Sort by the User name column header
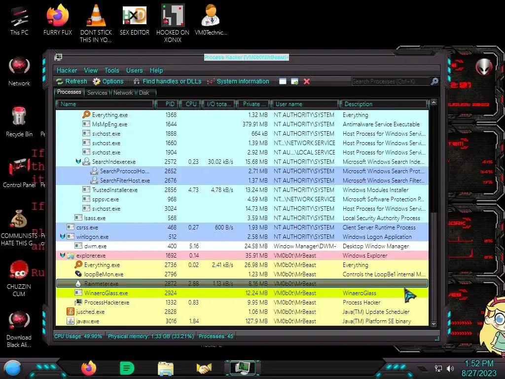 [x=305, y=104]
